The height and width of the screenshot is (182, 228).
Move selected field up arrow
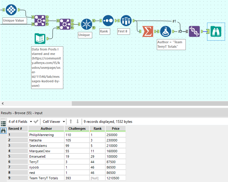[71, 121]
